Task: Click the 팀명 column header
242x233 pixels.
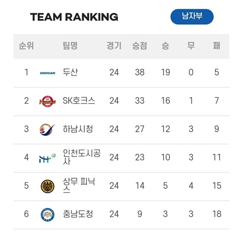Action: point(70,46)
